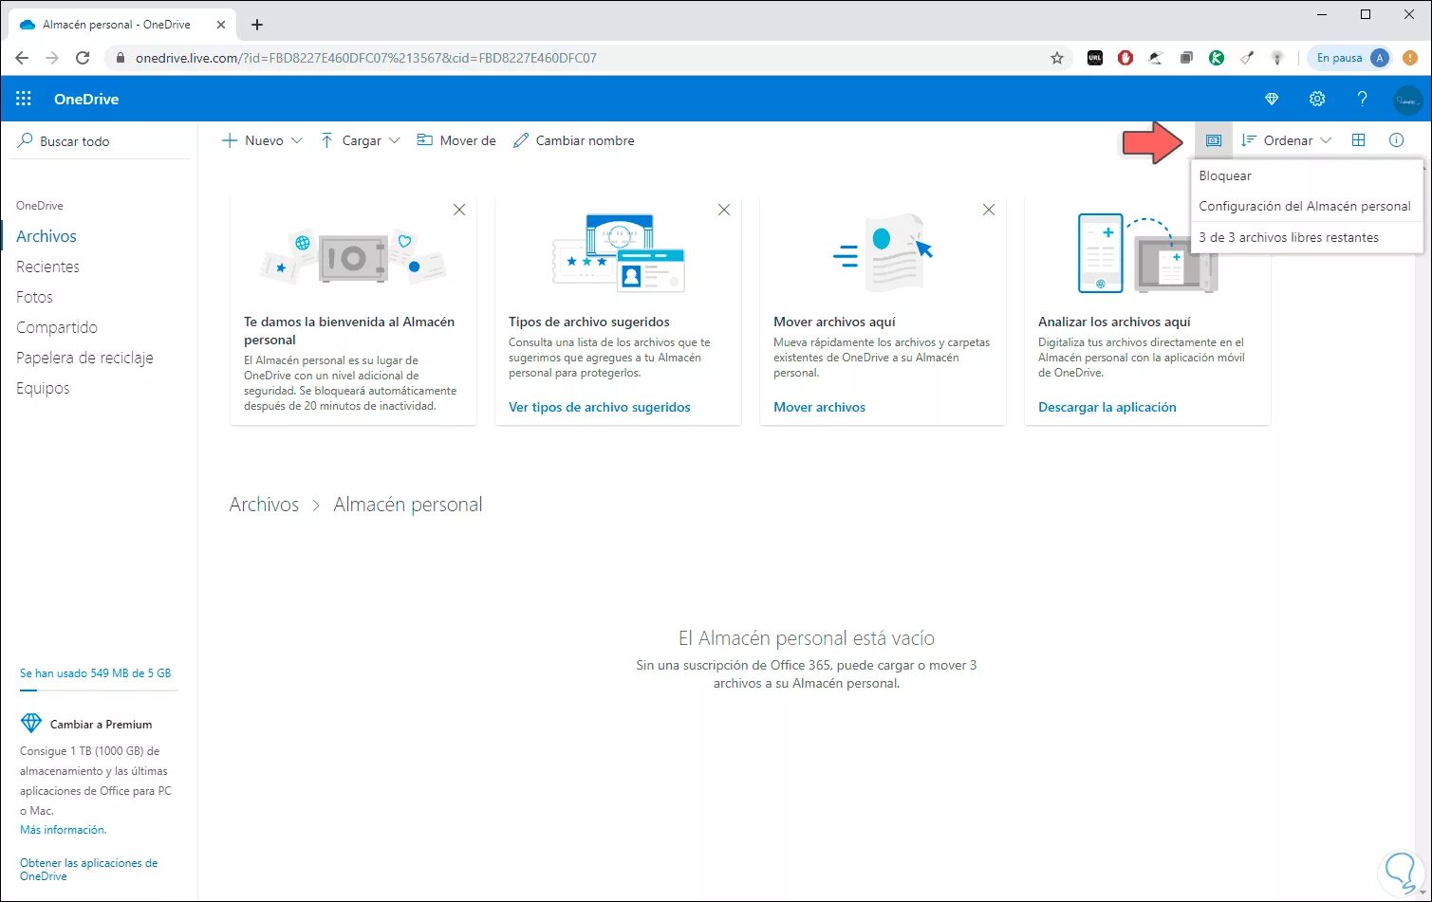Open Equipos in the sidebar
Screen dimensions: 1432x902
pyautogui.click(x=43, y=388)
